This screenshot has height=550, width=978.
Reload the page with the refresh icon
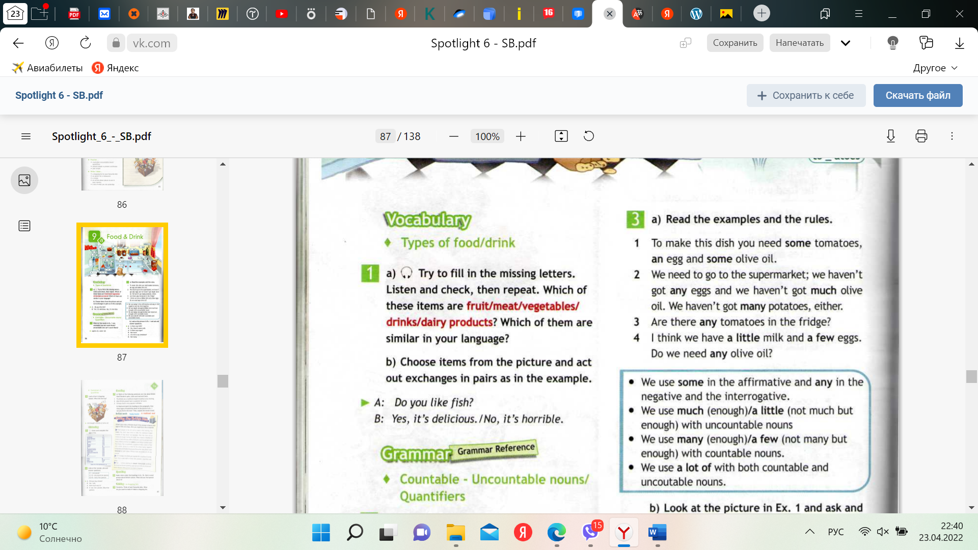click(x=85, y=43)
